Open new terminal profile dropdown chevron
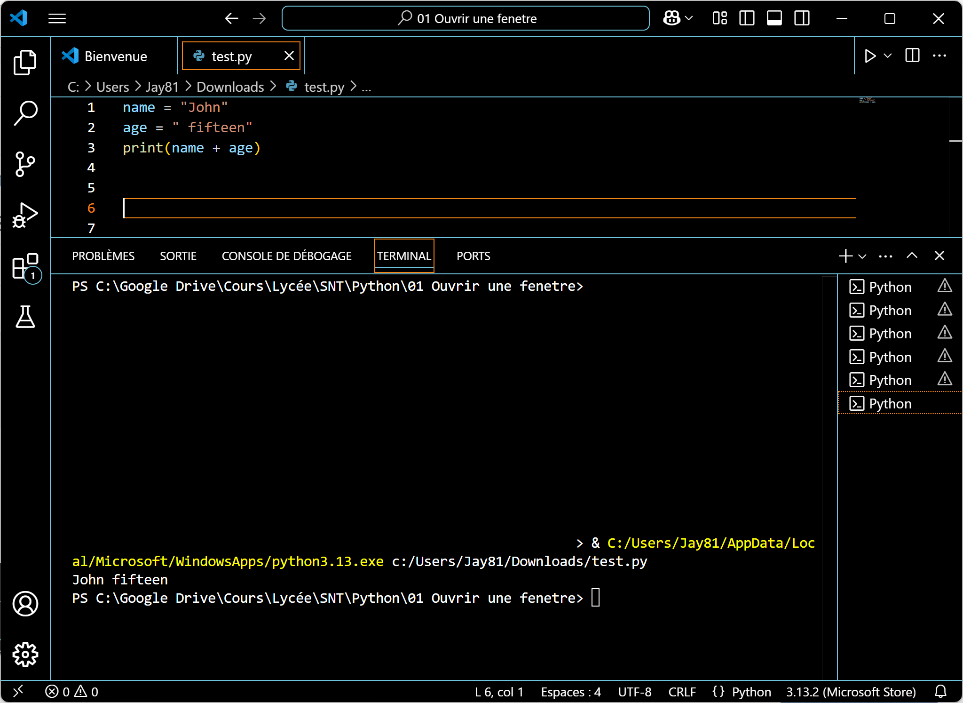Screen dimensions: 963x703 [x=862, y=256]
